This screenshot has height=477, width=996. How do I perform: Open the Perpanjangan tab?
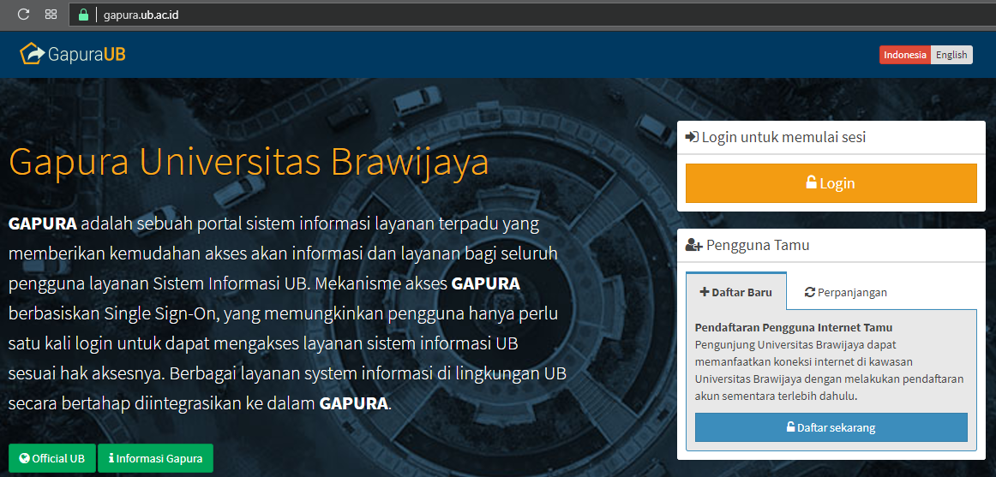point(845,292)
